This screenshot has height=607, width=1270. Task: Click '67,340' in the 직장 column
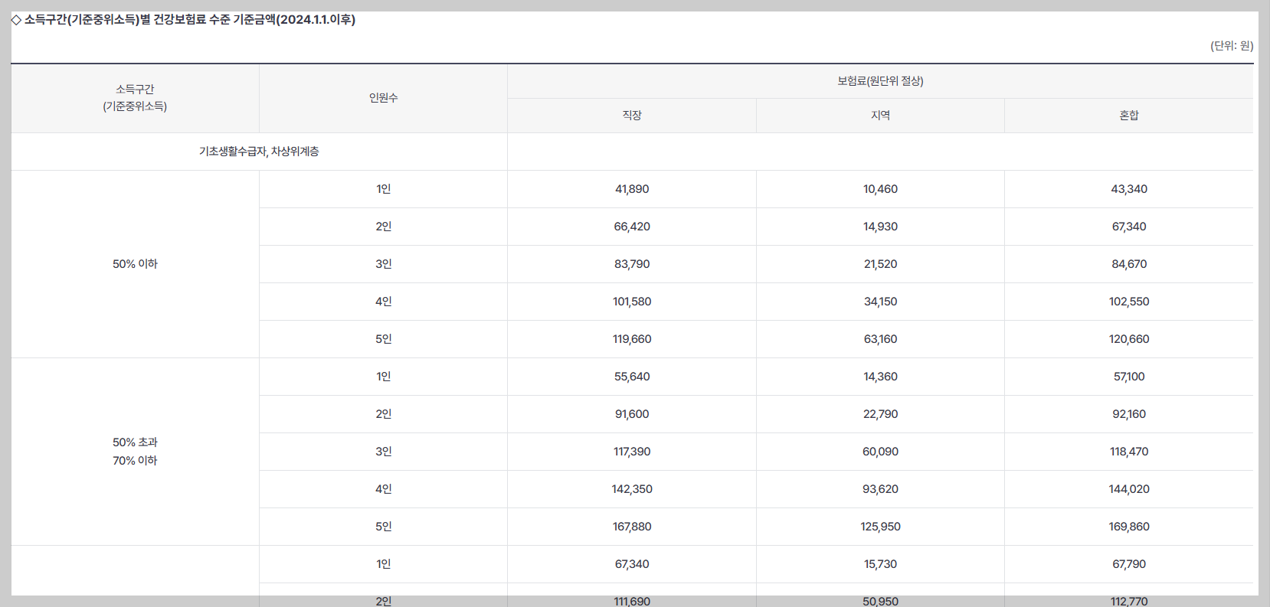pos(632,564)
